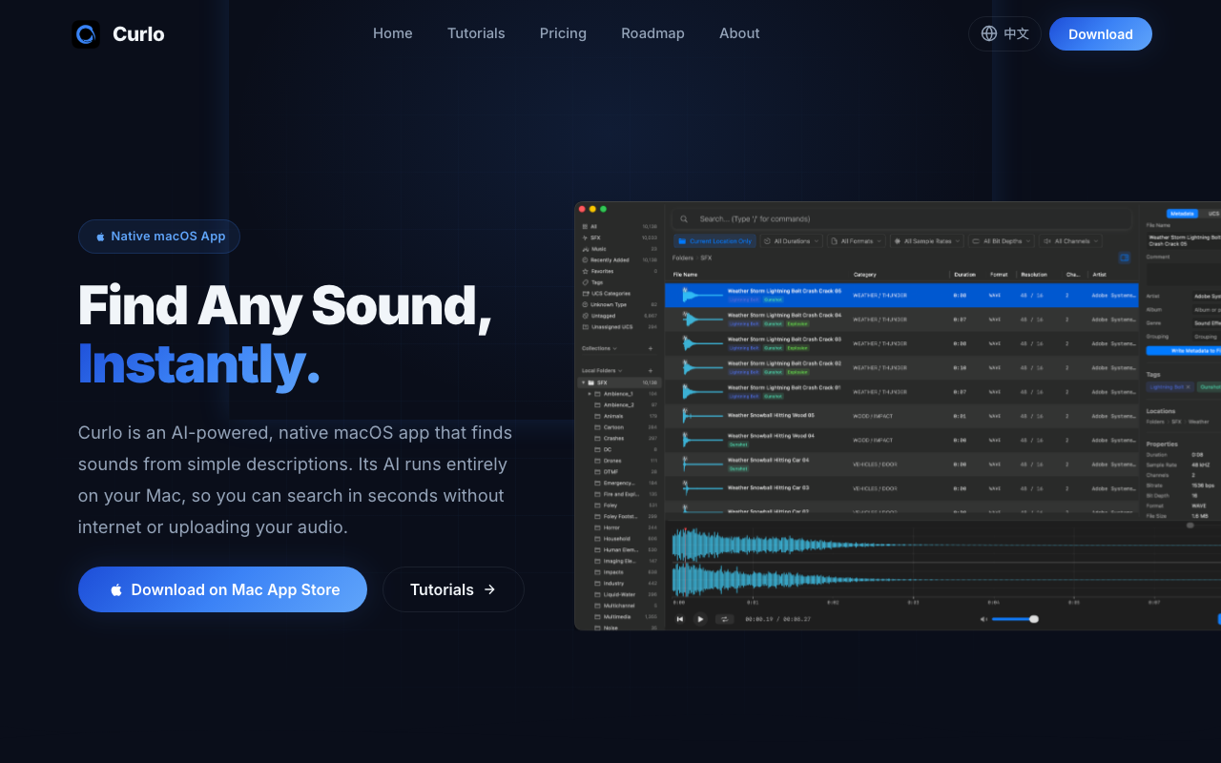Click Download on Mac App Store button
Screen dimensions: 1221x763
(222, 589)
